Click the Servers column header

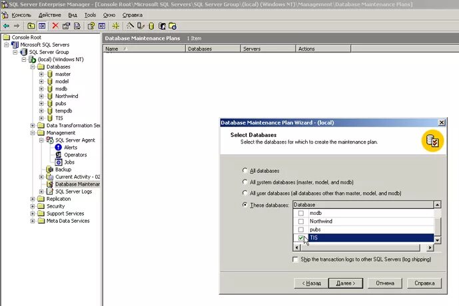click(268, 49)
